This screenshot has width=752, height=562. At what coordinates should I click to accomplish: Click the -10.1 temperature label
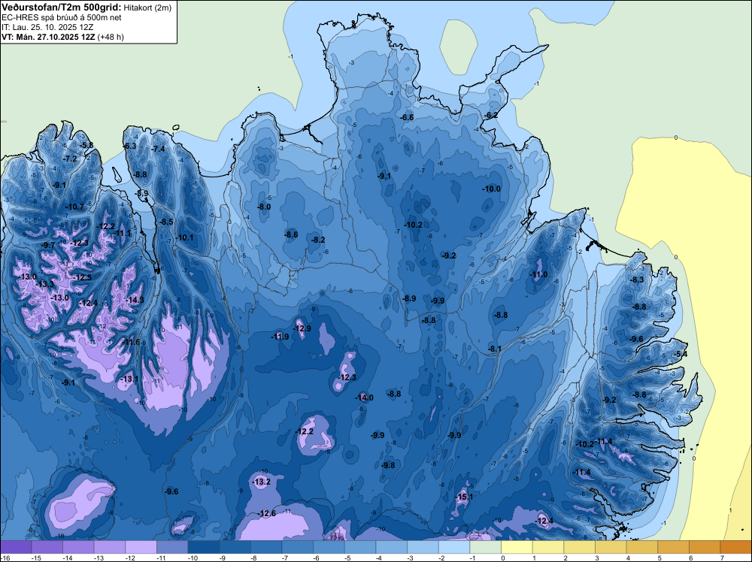coord(185,237)
